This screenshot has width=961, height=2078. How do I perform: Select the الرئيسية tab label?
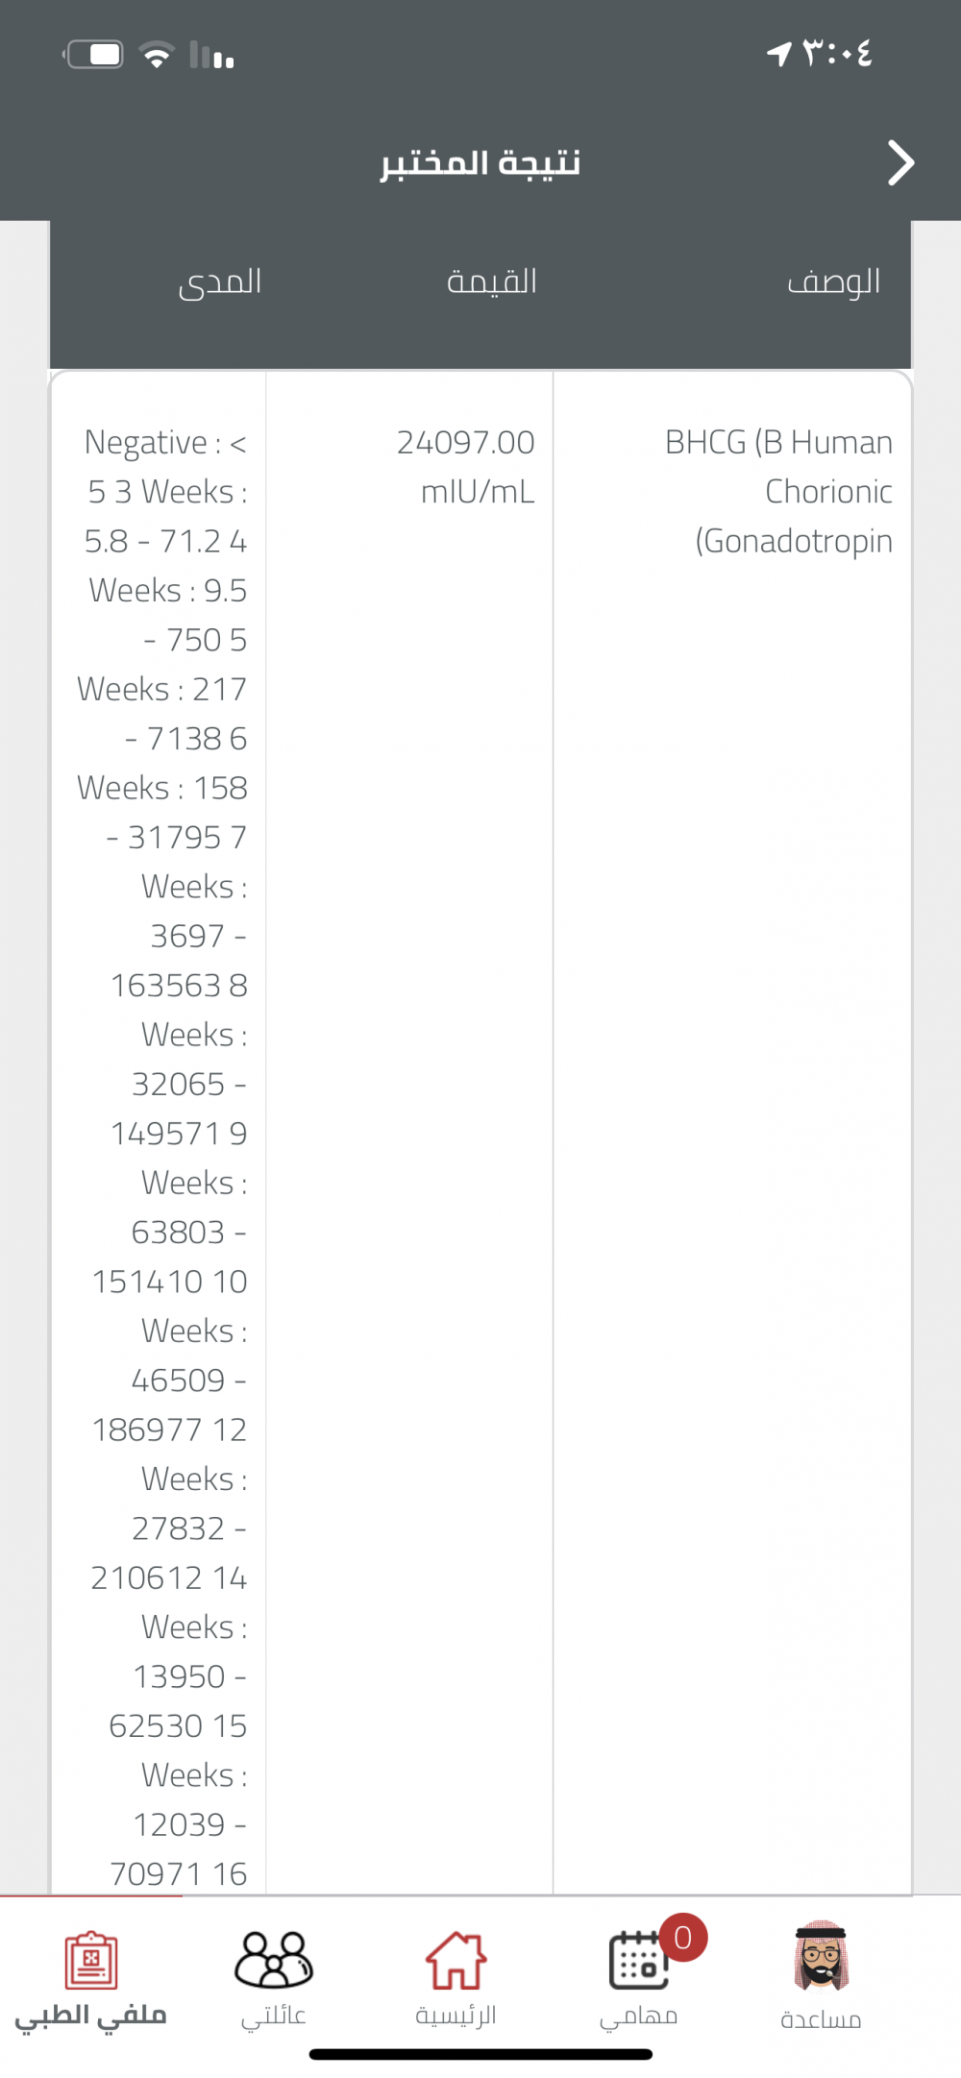coord(456,2016)
